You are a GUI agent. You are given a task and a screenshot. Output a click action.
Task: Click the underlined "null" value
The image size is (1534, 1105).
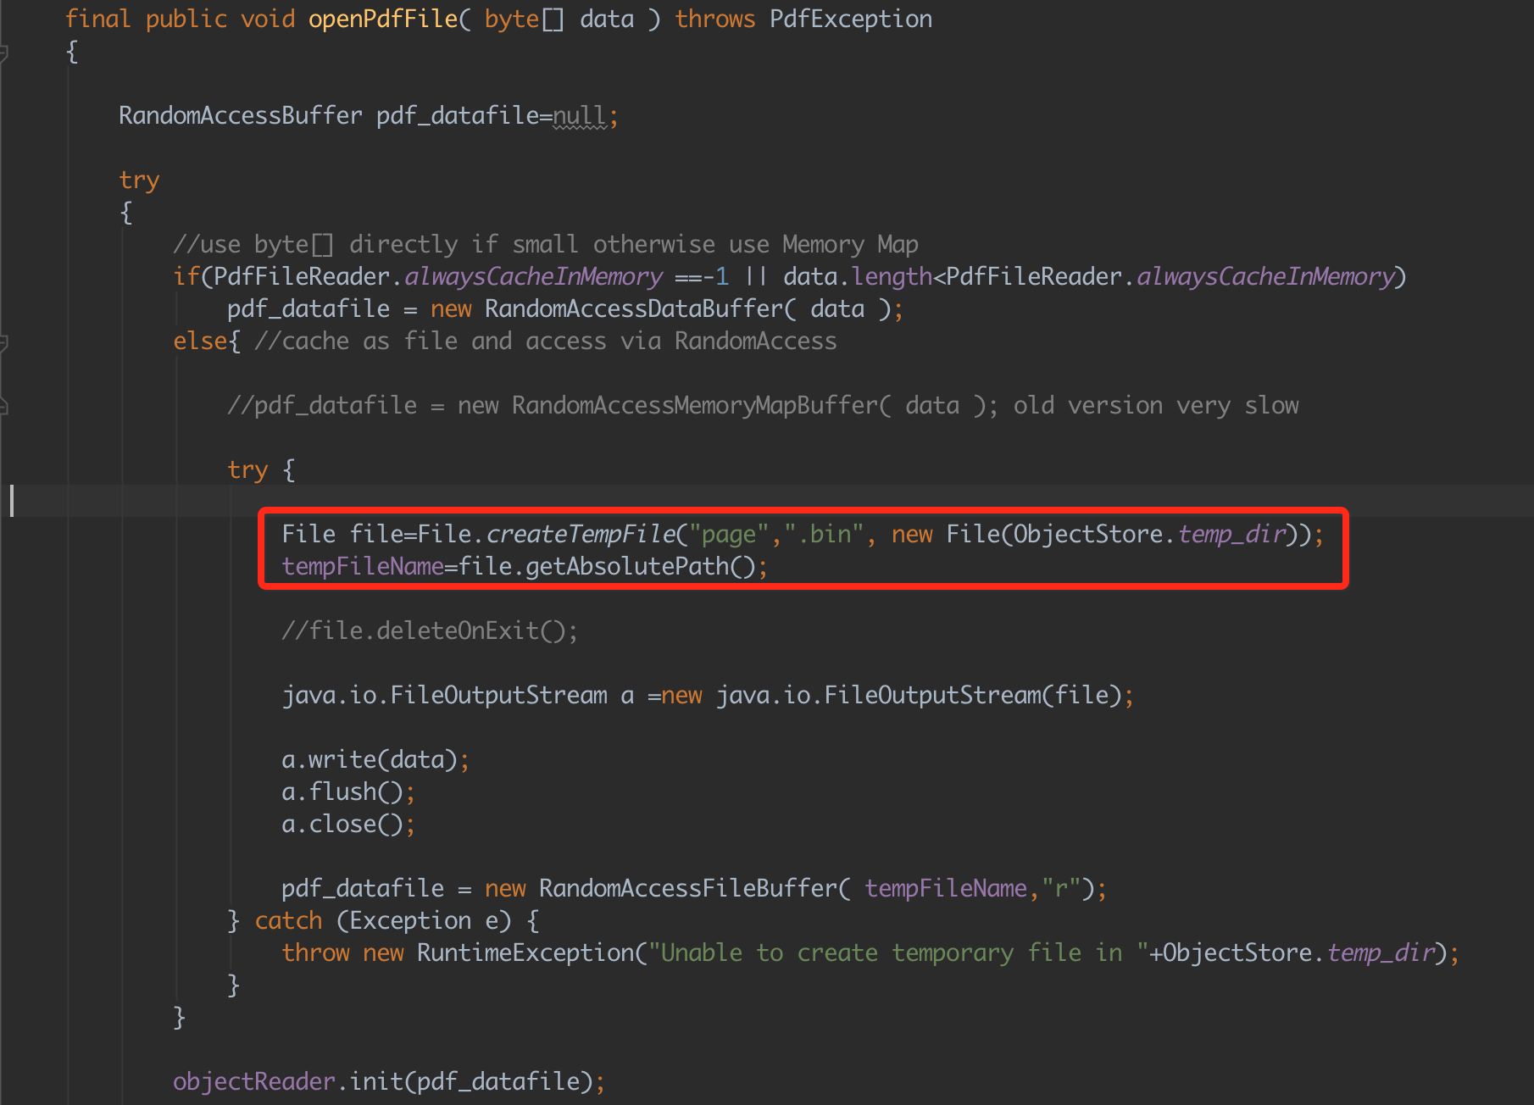580,115
